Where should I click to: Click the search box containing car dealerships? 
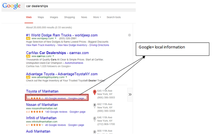click(x=80, y=6)
